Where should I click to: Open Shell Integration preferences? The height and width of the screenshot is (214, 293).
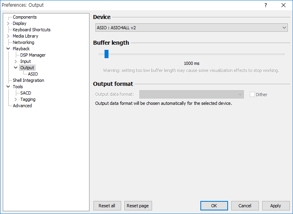click(28, 80)
